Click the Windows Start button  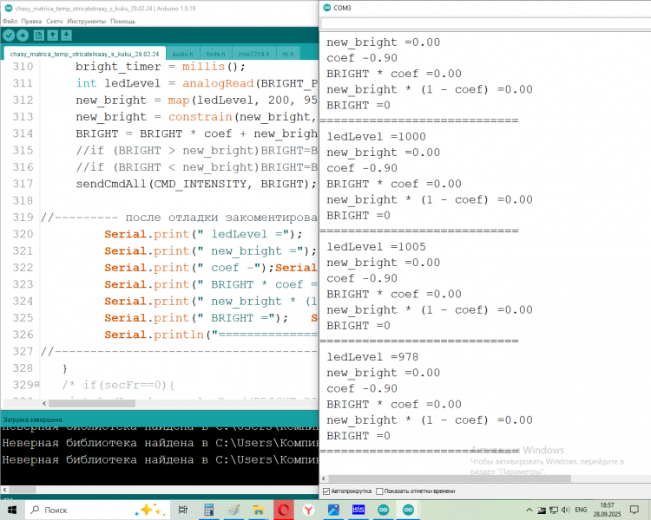[x=10, y=510]
